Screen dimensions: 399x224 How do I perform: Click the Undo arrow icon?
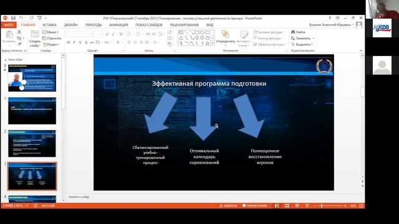point(21,18)
